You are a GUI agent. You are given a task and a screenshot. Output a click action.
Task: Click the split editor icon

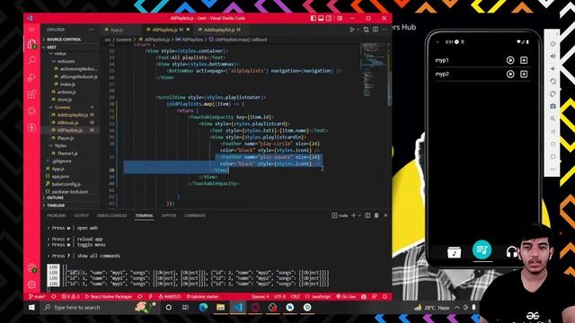376,30
